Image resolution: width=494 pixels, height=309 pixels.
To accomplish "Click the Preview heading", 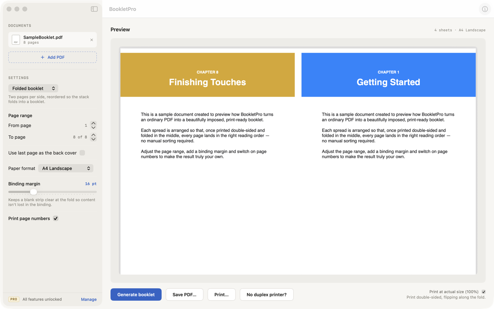I will [x=120, y=30].
